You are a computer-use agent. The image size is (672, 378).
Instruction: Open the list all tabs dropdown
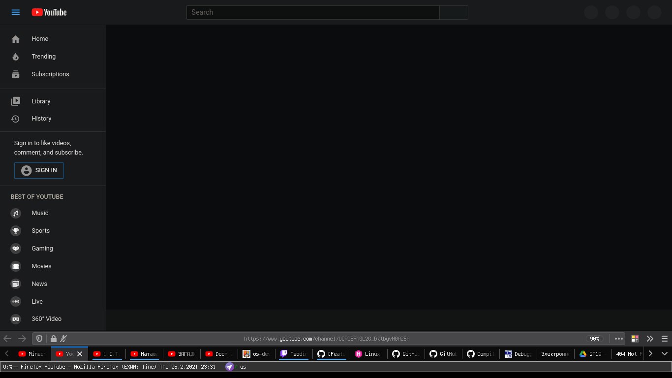click(x=665, y=353)
